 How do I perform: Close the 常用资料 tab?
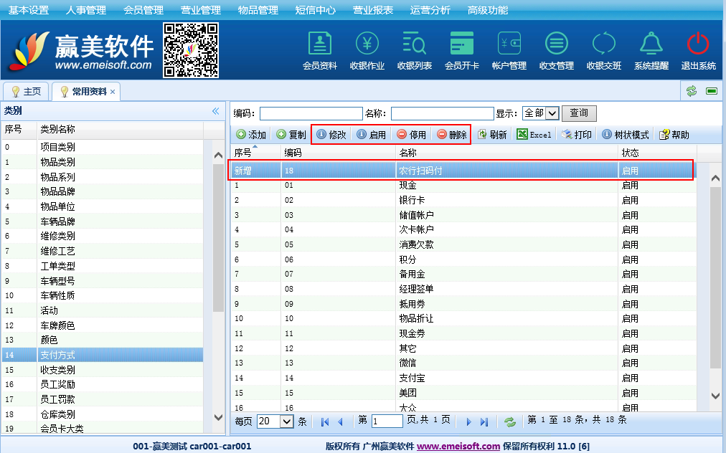(113, 92)
